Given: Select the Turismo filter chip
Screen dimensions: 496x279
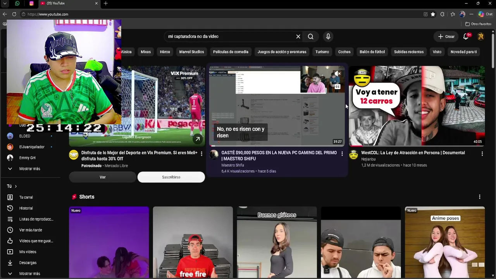Looking at the screenshot, I should pos(322,52).
